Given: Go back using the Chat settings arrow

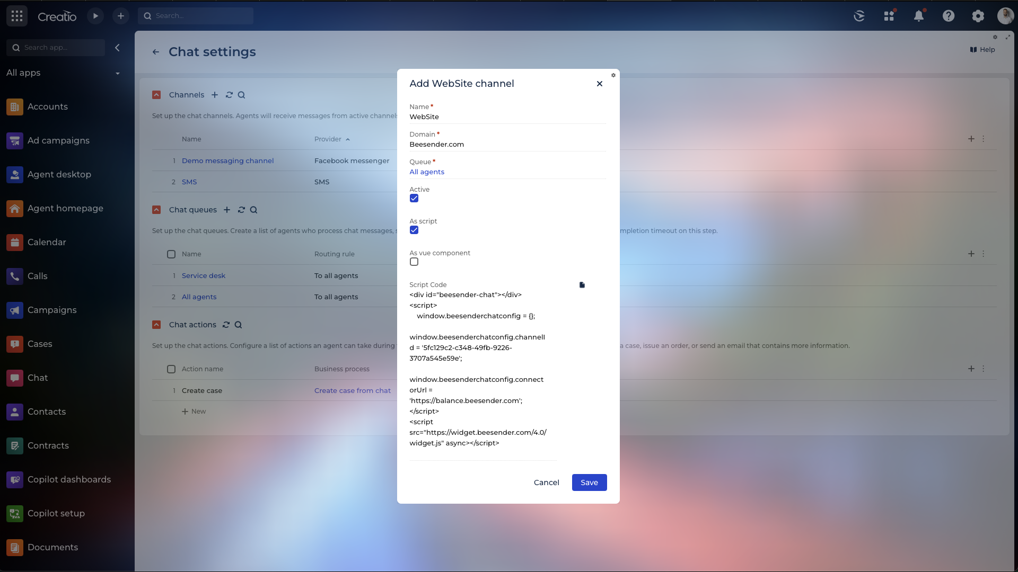Looking at the screenshot, I should point(156,52).
